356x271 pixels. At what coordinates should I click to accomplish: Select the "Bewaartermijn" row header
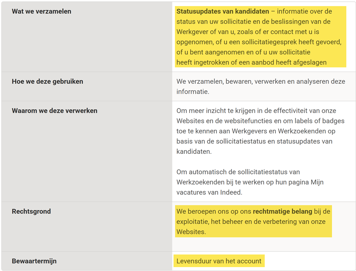point(34,261)
